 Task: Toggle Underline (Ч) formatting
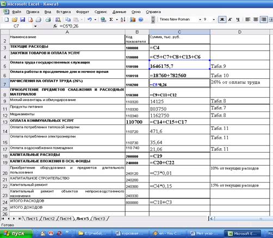(x=238, y=20)
